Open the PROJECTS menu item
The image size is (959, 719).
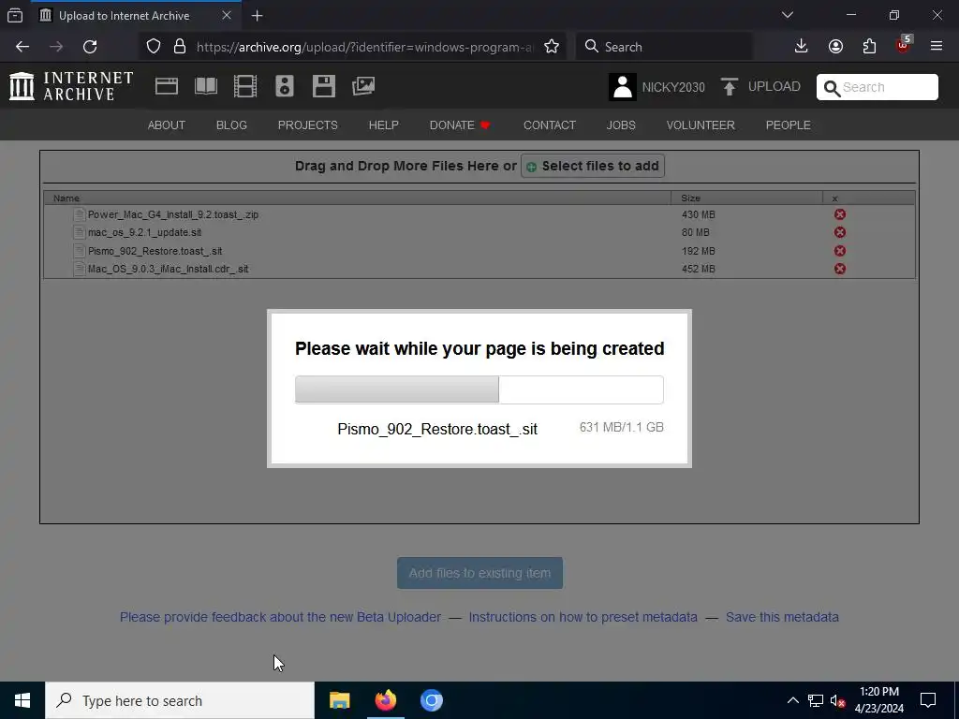307,125
